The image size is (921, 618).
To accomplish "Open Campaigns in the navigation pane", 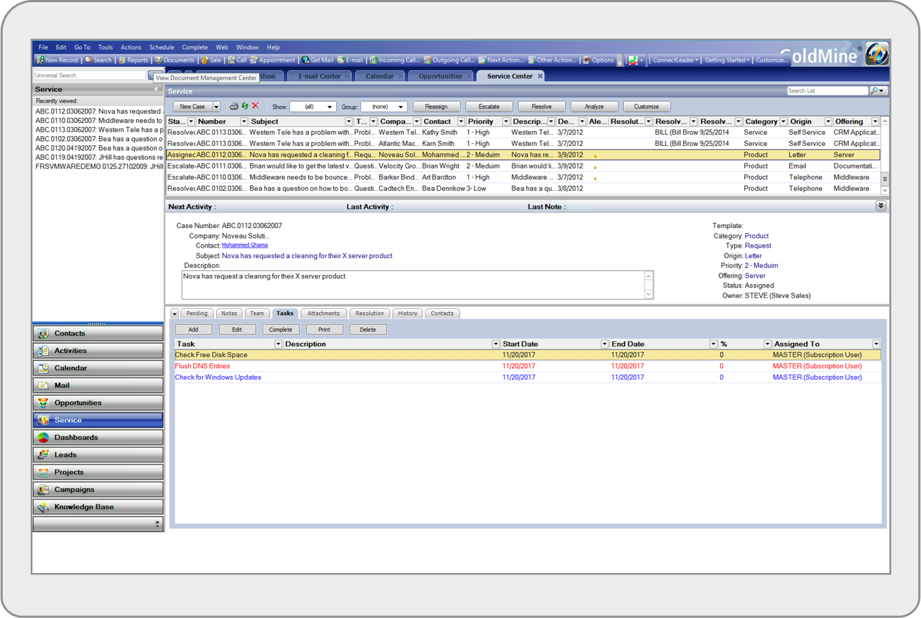I will coord(98,490).
